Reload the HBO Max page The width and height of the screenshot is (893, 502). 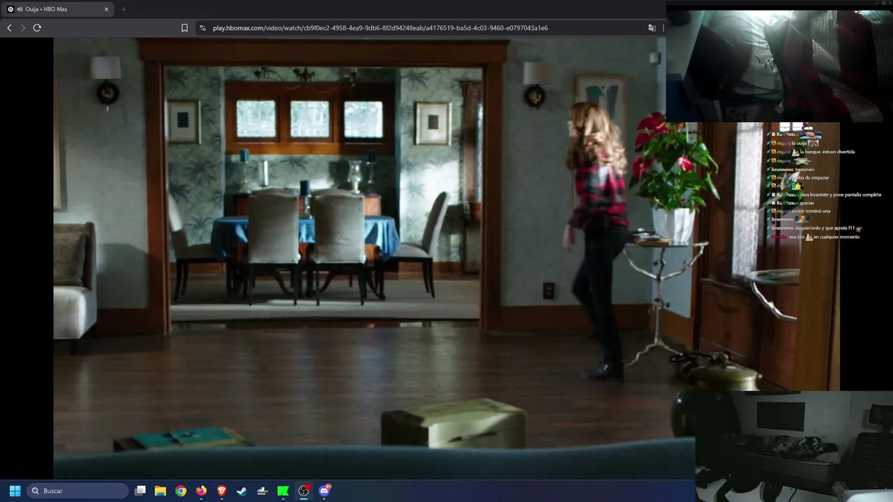pos(37,28)
